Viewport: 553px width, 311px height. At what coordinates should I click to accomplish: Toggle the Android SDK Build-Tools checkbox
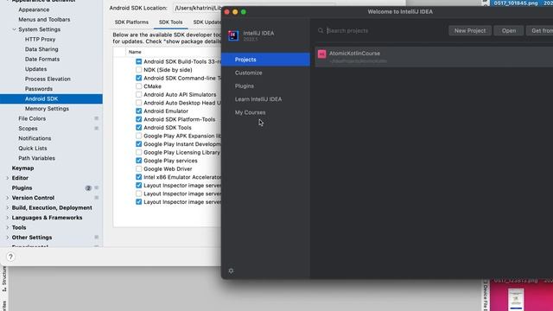pyautogui.click(x=138, y=61)
